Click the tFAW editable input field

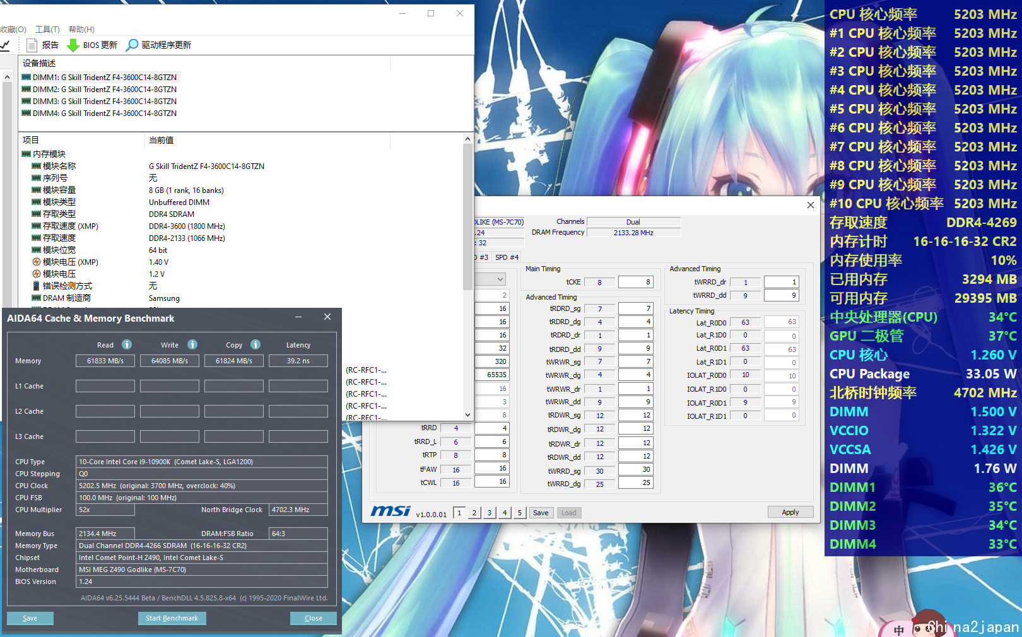tap(491, 468)
